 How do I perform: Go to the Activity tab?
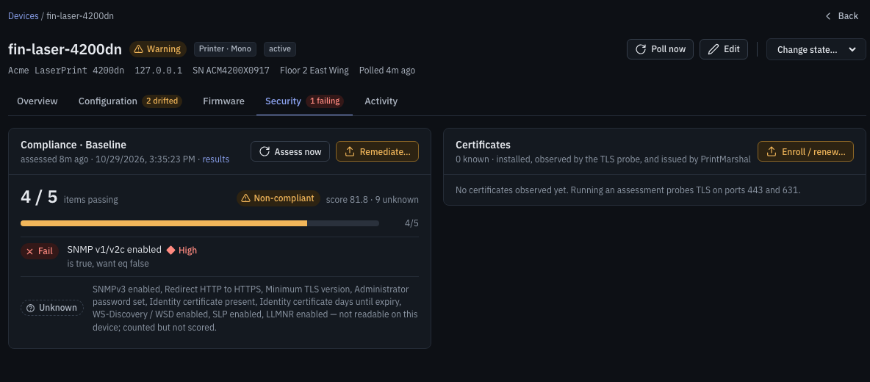pos(381,101)
